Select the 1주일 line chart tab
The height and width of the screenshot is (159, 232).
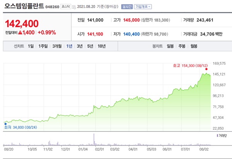43,46
